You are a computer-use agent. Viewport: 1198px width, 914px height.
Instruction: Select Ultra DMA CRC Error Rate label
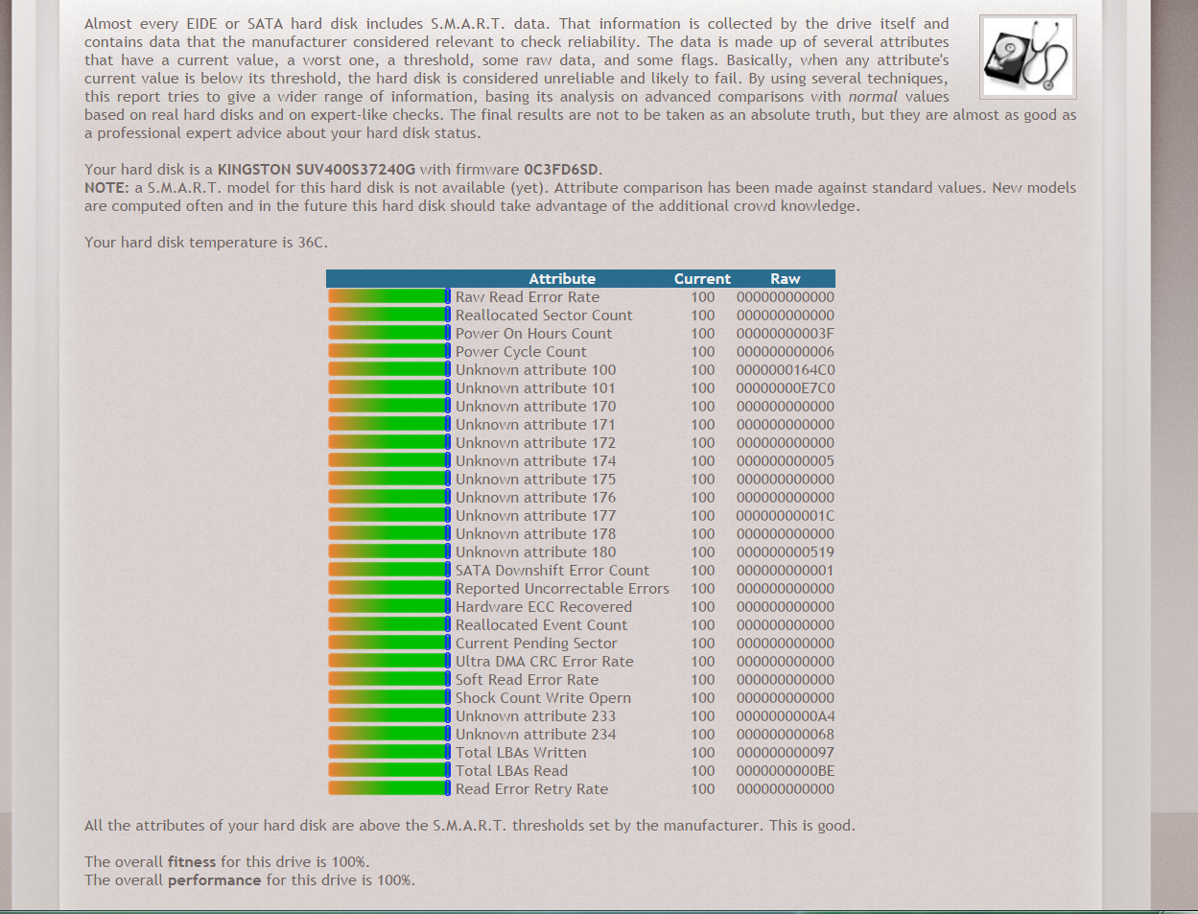[544, 662]
